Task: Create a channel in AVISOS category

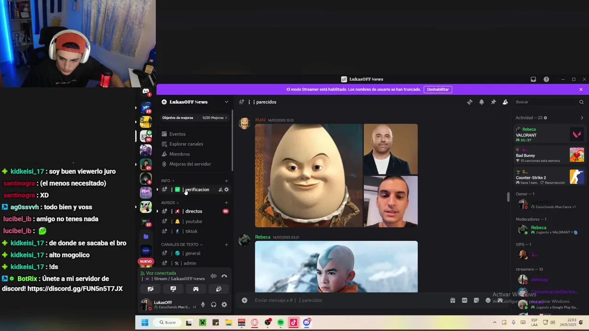Action: pyautogui.click(x=226, y=203)
